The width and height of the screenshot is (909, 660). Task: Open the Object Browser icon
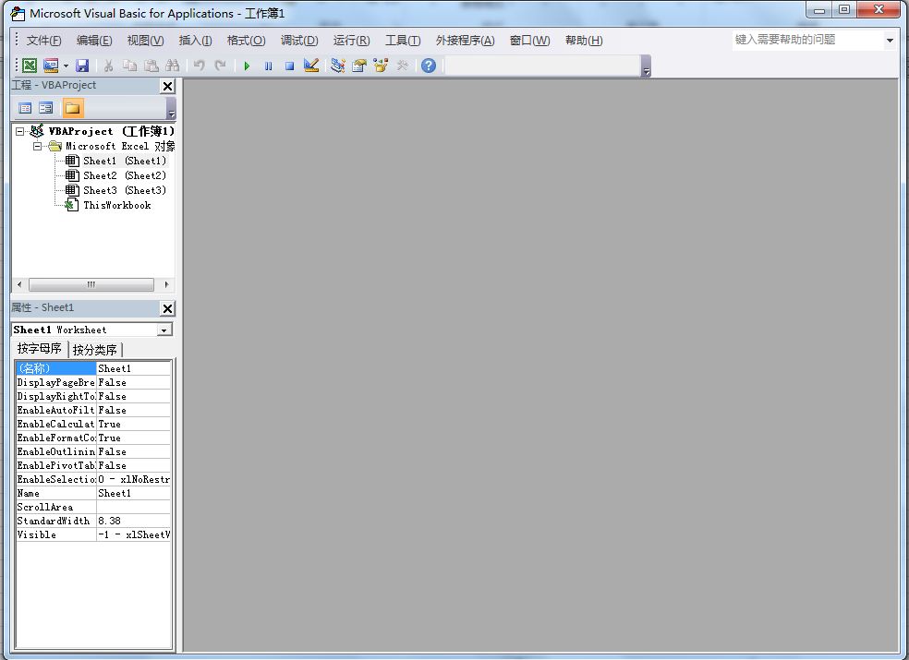point(381,66)
